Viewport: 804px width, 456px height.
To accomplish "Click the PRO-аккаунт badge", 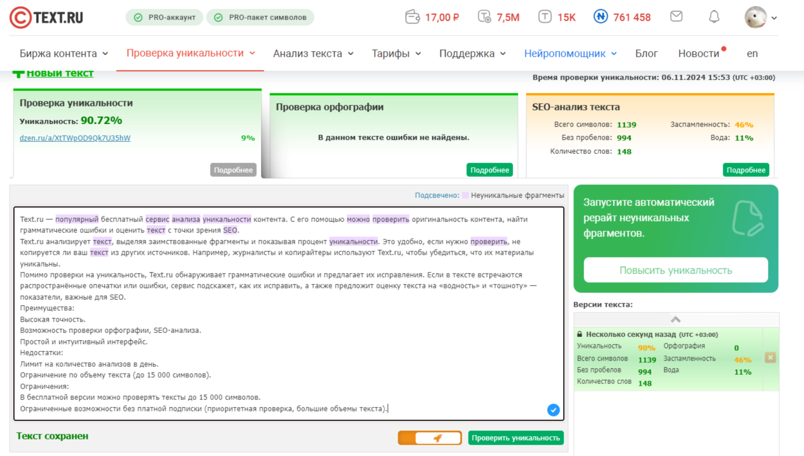I will click(164, 17).
